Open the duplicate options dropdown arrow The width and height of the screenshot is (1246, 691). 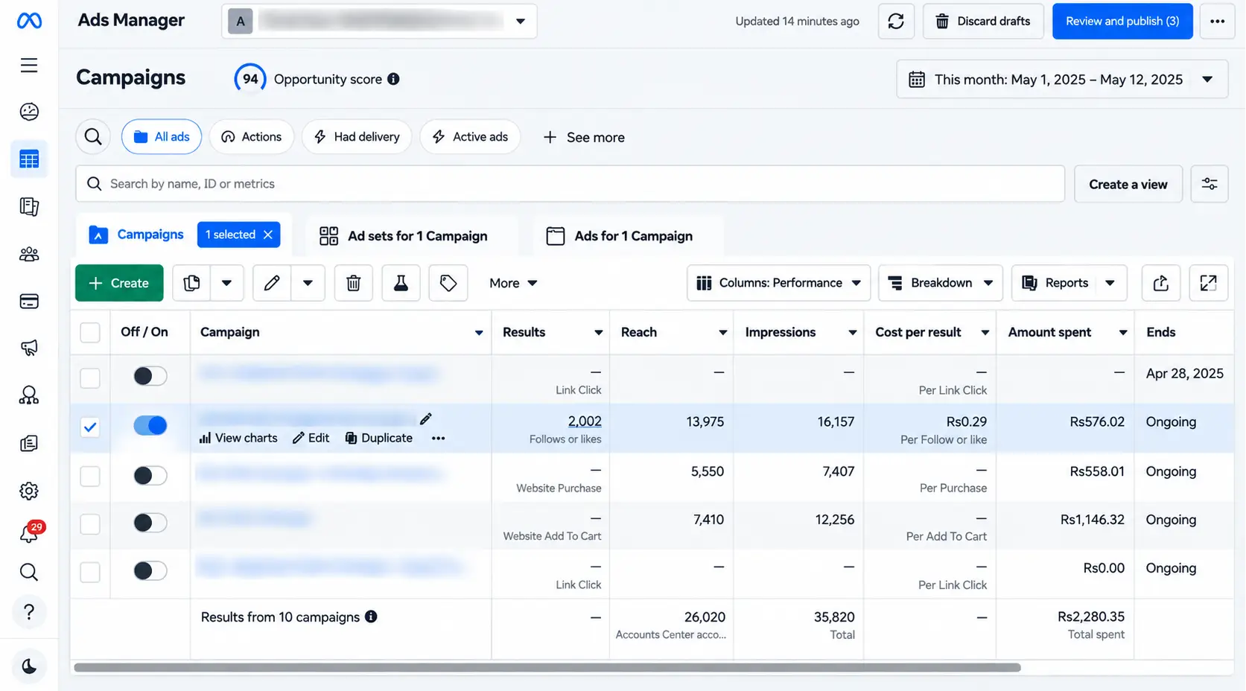227,283
